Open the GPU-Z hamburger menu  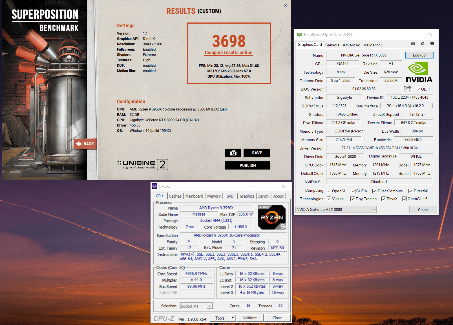tap(432, 44)
